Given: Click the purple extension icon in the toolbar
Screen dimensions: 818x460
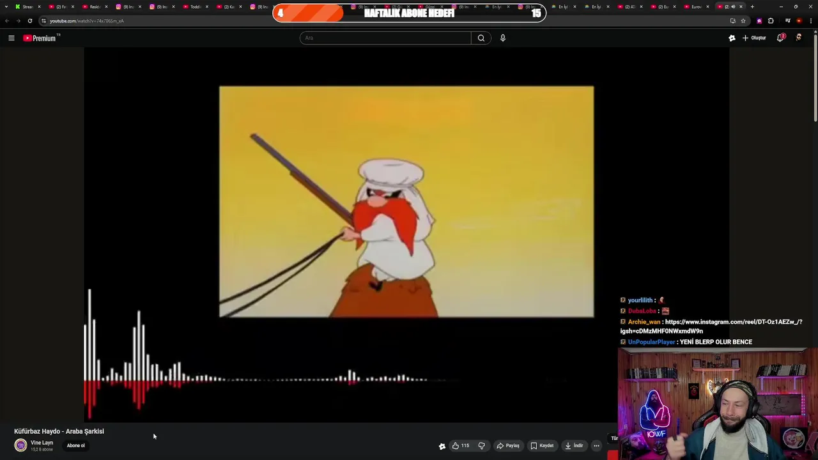Looking at the screenshot, I should point(759,20).
